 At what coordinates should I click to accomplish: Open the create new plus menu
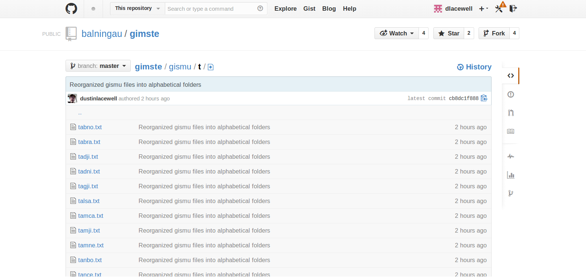point(483,8)
